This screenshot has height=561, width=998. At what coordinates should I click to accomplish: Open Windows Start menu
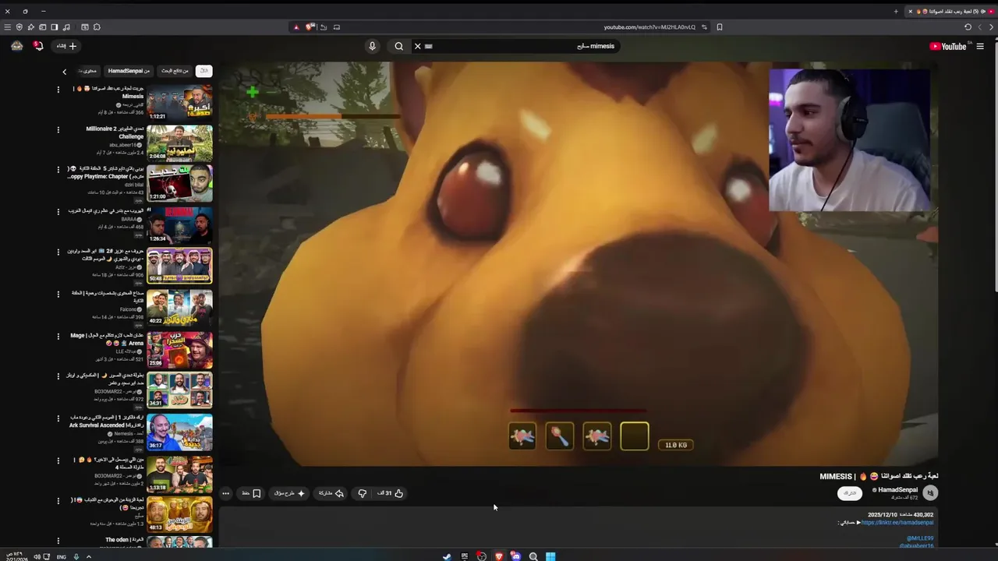point(550,556)
